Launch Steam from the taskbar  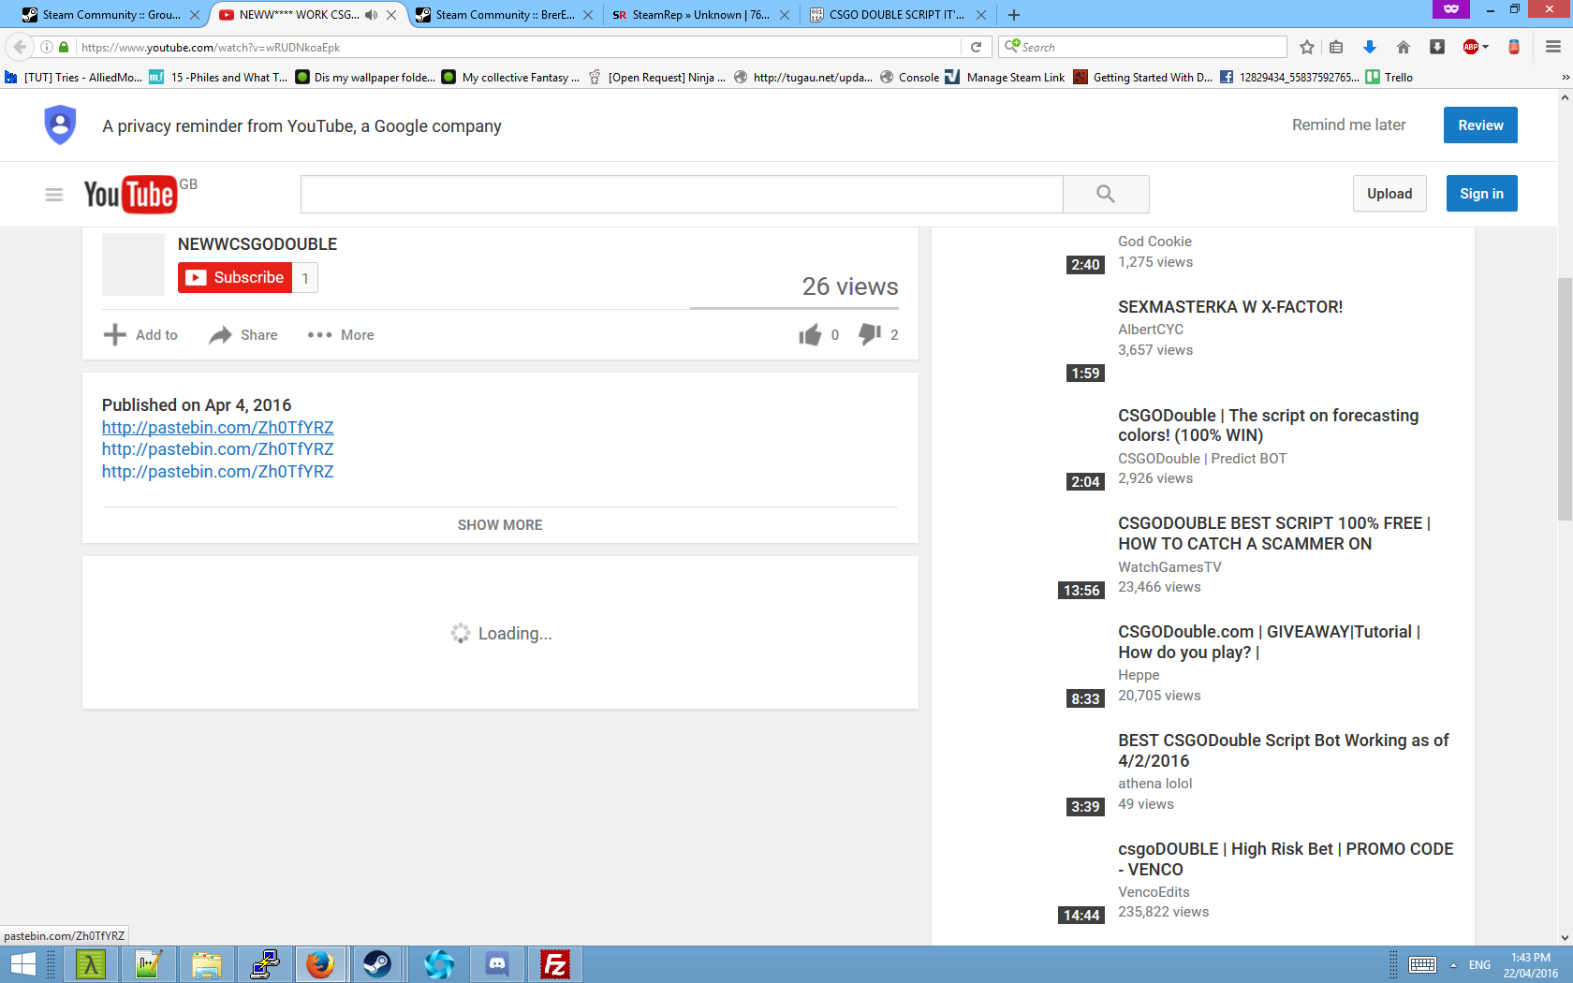coord(377,963)
